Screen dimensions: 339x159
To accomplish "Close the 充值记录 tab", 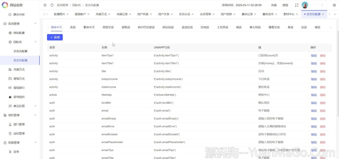I will click(x=130, y=14).
